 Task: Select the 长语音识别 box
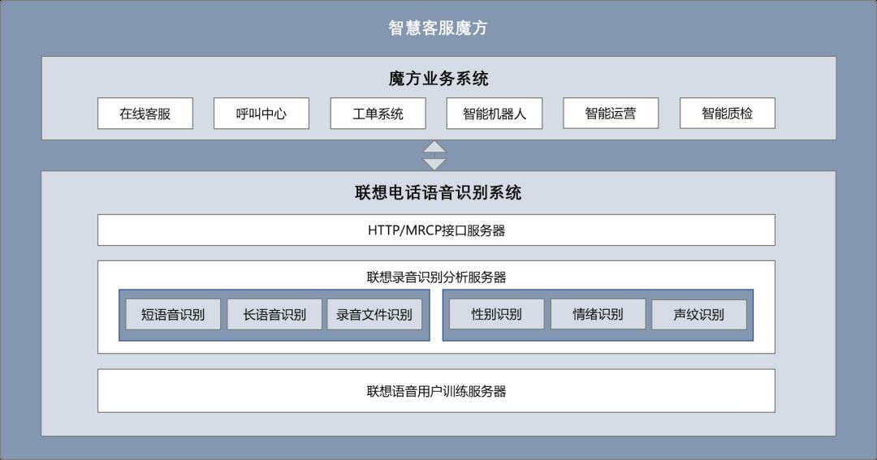pyautogui.click(x=274, y=314)
